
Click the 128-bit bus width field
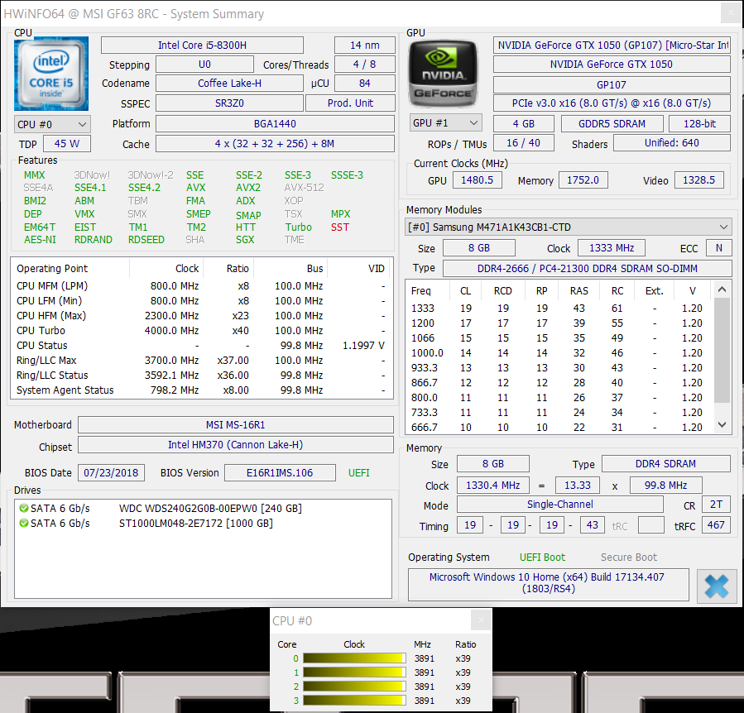700,124
